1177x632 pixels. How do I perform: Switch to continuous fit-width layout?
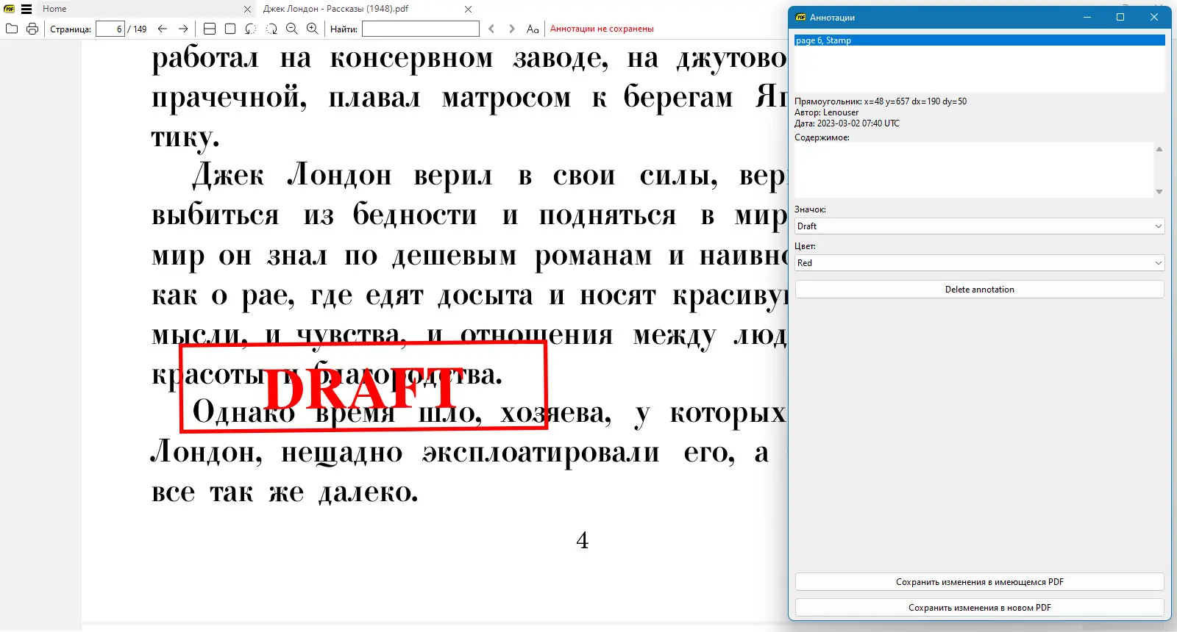[x=210, y=29]
